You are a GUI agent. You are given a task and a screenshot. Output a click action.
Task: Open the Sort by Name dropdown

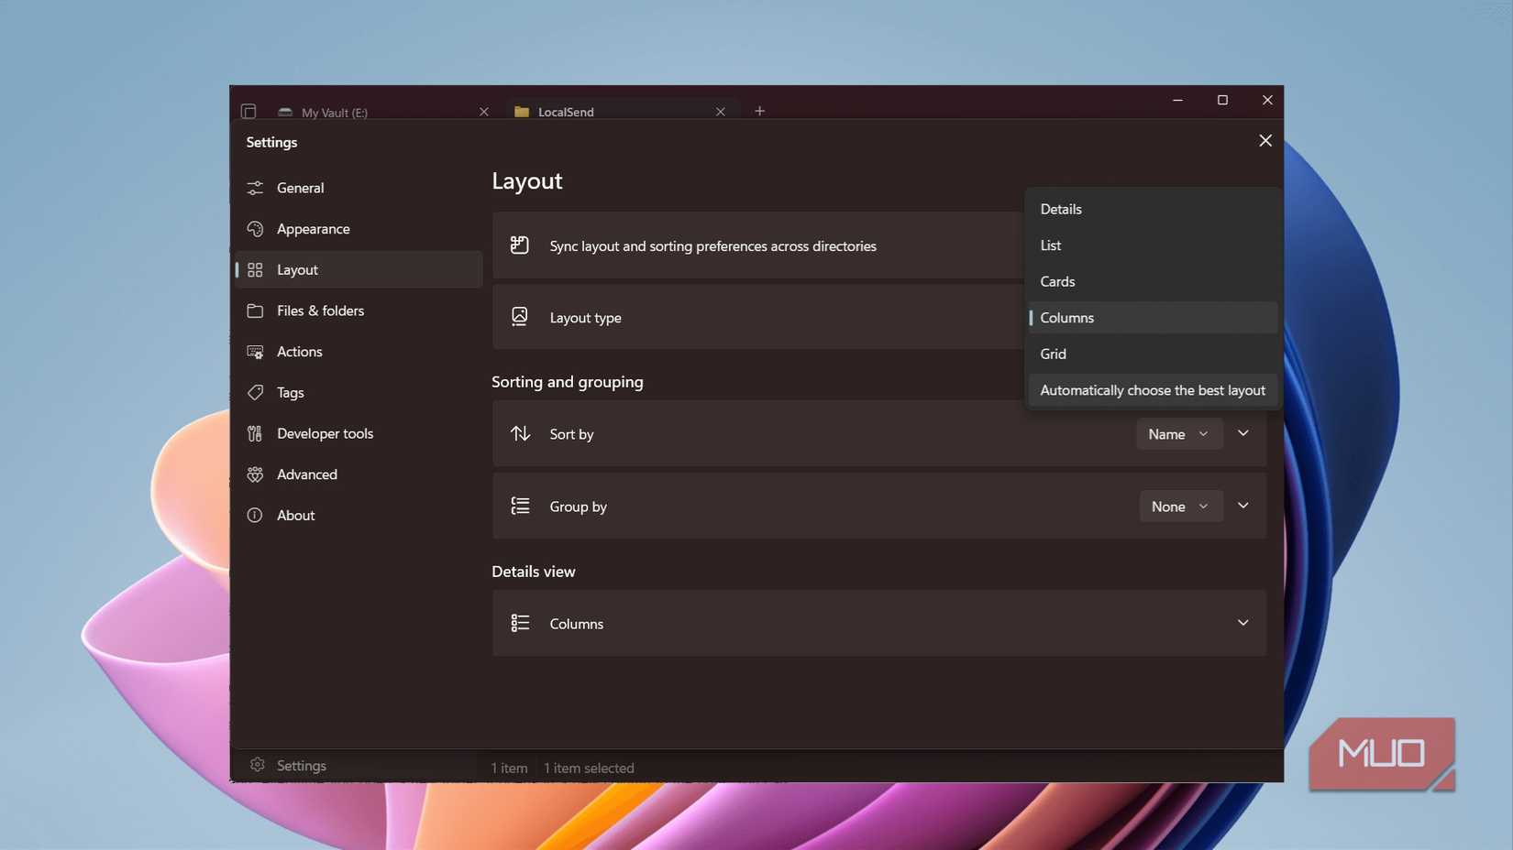tap(1179, 433)
